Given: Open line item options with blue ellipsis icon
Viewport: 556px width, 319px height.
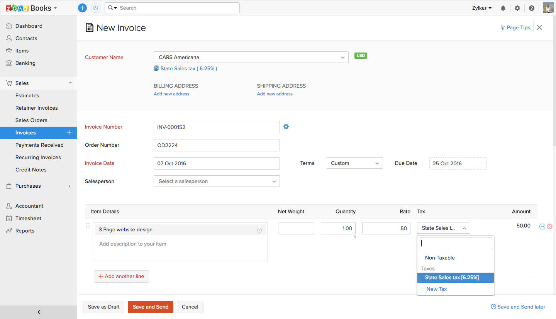Looking at the screenshot, I should [542, 226].
